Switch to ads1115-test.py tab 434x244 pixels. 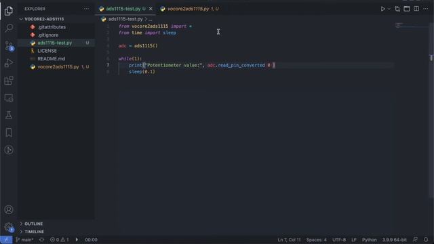(123, 9)
